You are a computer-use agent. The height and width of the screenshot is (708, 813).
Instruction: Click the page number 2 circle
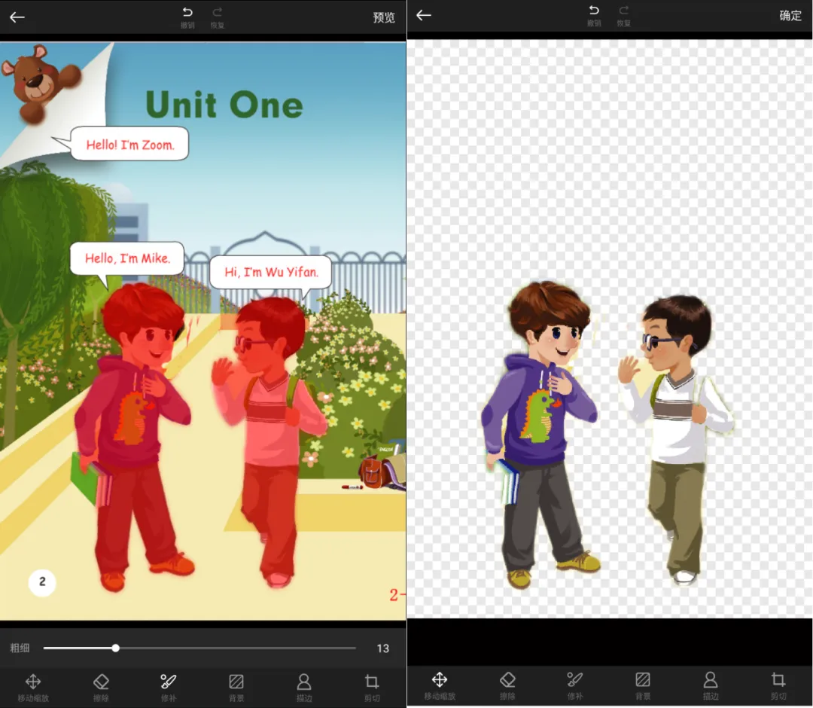coord(42,582)
